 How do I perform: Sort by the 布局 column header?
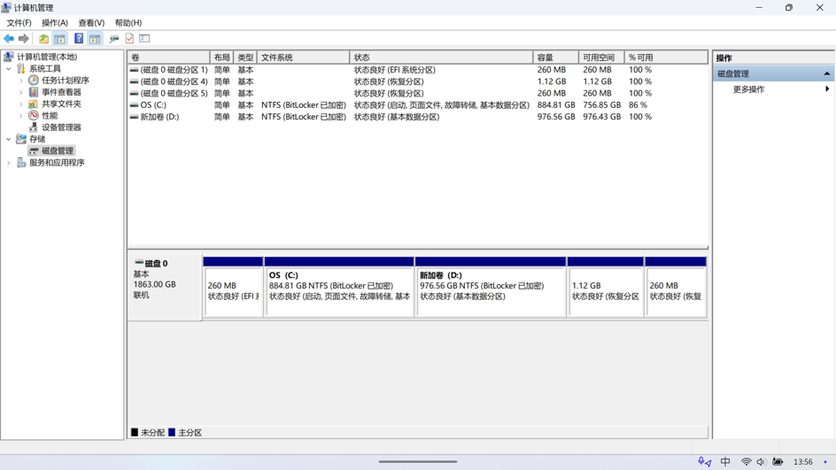[x=221, y=57]
